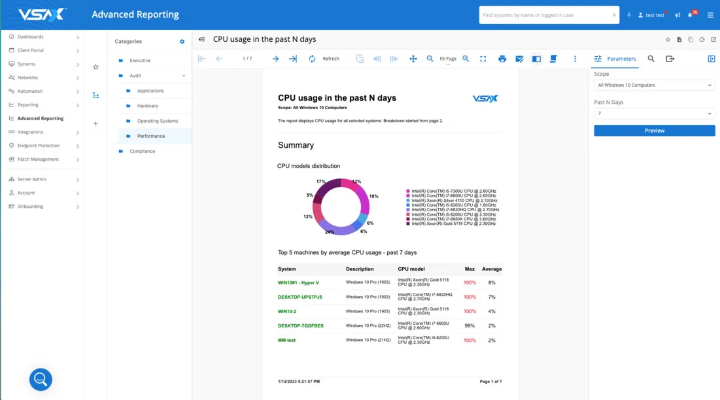Open Patch Management in the sidebar
Screen dimensions: 720x400
coord(38,159)
